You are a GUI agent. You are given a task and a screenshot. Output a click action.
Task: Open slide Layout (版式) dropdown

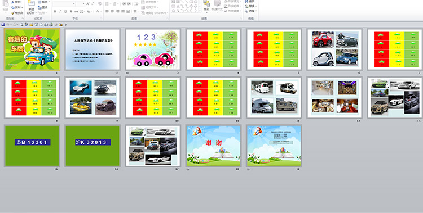(43, 2)
